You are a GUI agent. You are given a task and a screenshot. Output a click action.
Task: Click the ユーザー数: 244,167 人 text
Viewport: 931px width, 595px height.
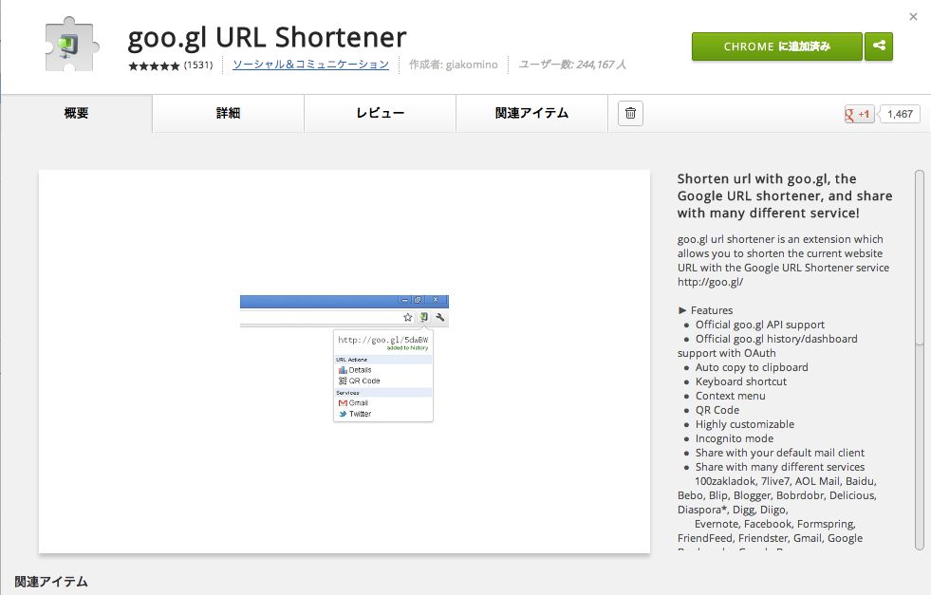pyautogui.click(x=572, y=65)
